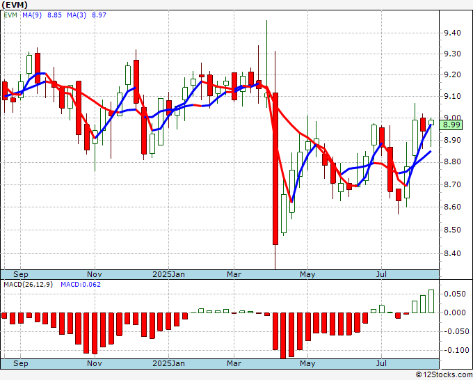This screenshot has height=380, width=473.
Task: Click the green EVM legend label
Action: 10,15
